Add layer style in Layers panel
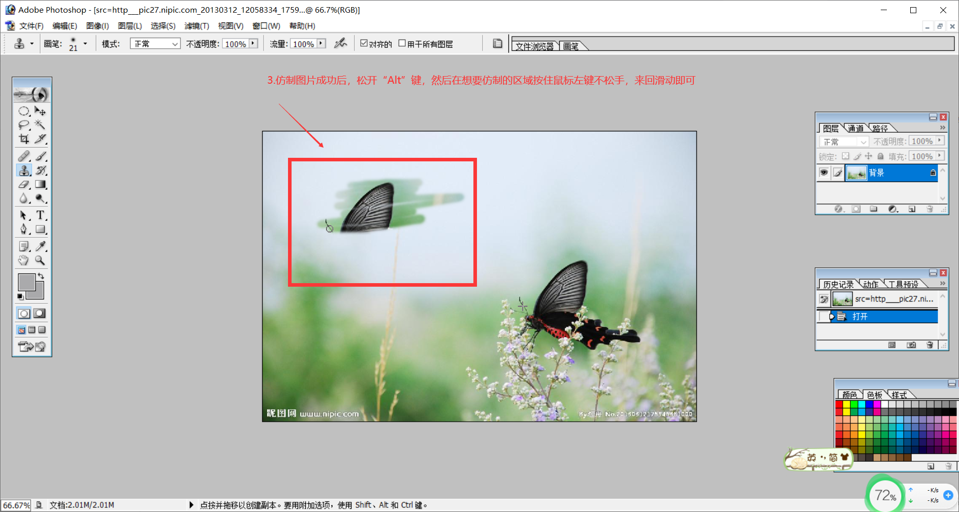Viewport: 959px width, 512px height. coord(839,209)
